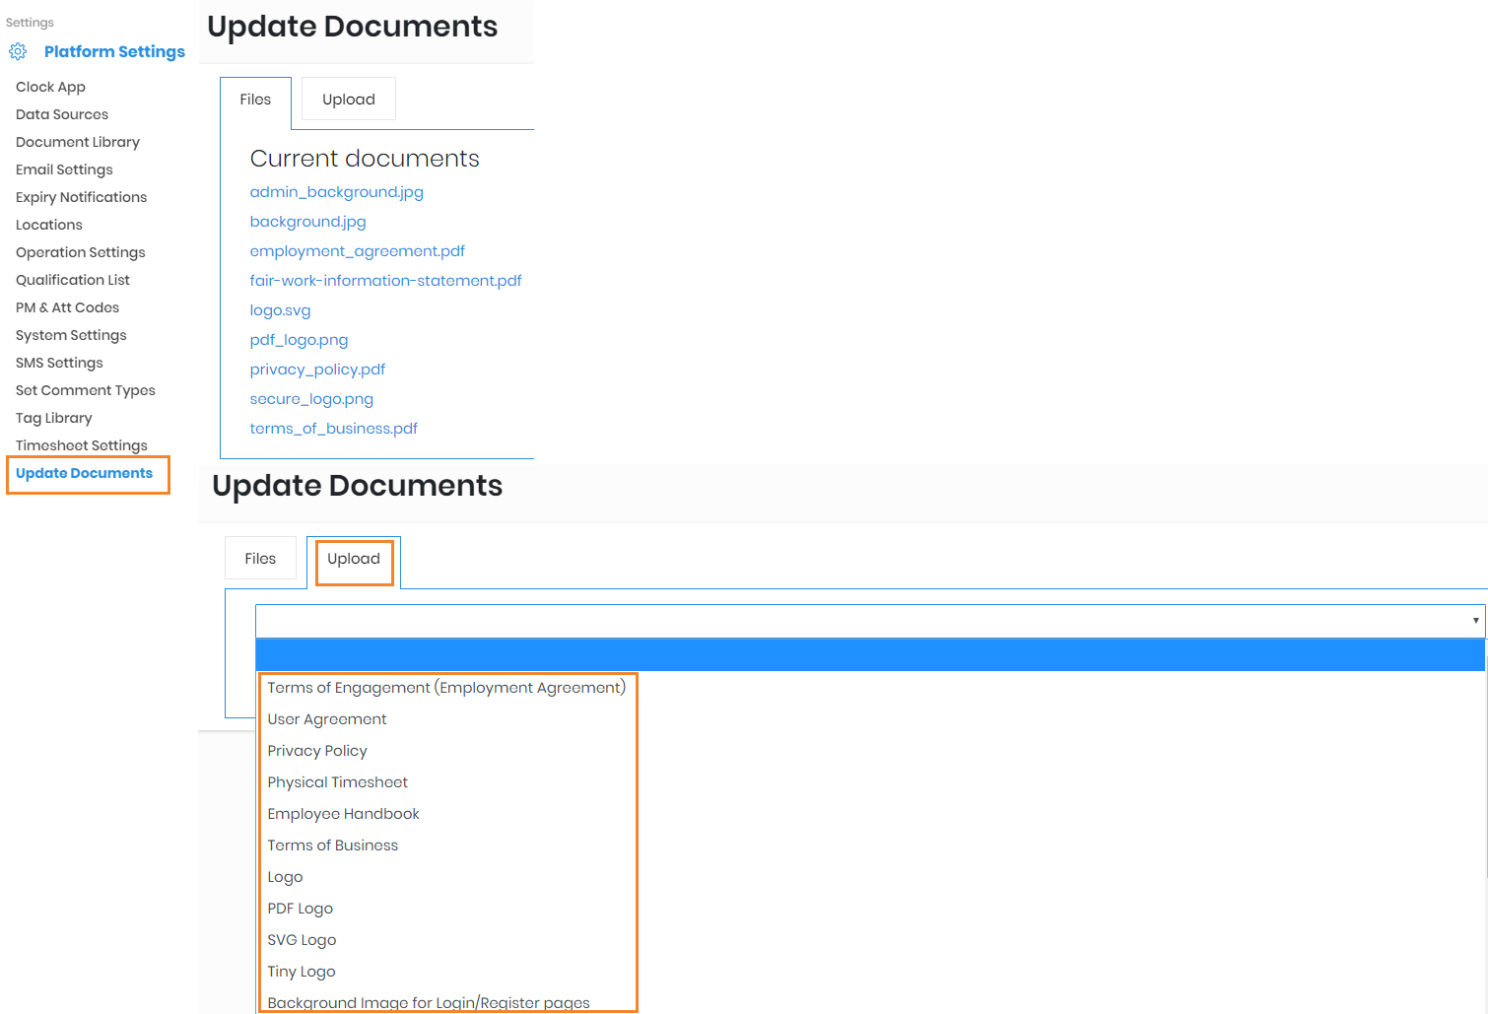The image size is (1488, 1014).
Task: Download employment_agreement.pdf document
Action: 357,251
